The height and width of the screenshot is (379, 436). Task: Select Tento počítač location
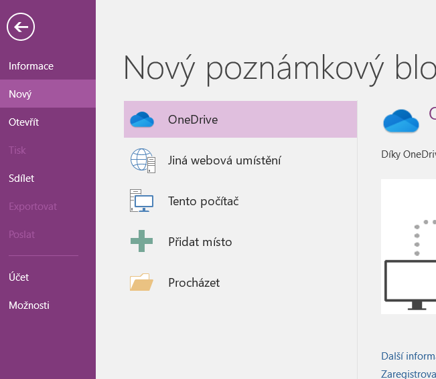[203, 201]
